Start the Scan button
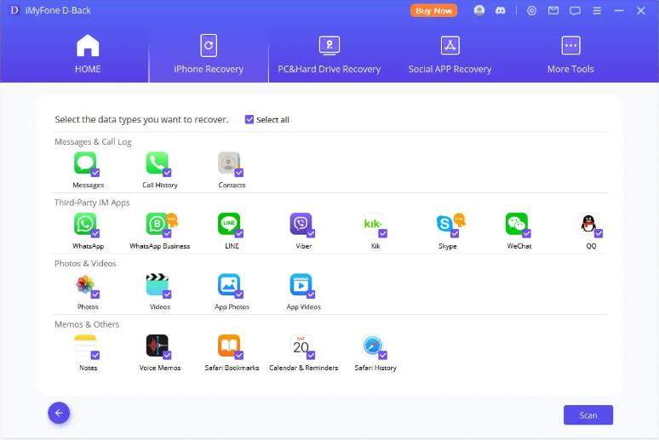 (588, 415)
